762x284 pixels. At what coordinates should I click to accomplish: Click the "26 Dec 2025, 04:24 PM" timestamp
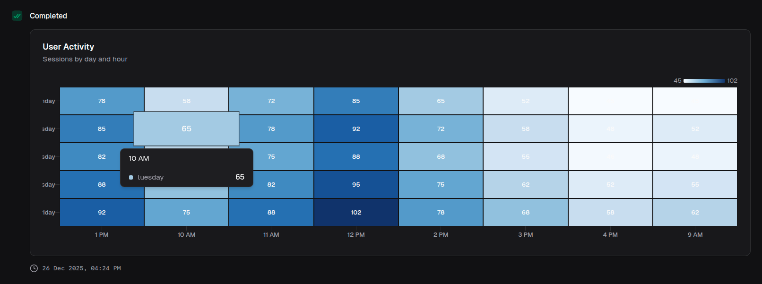click(81, 268)
